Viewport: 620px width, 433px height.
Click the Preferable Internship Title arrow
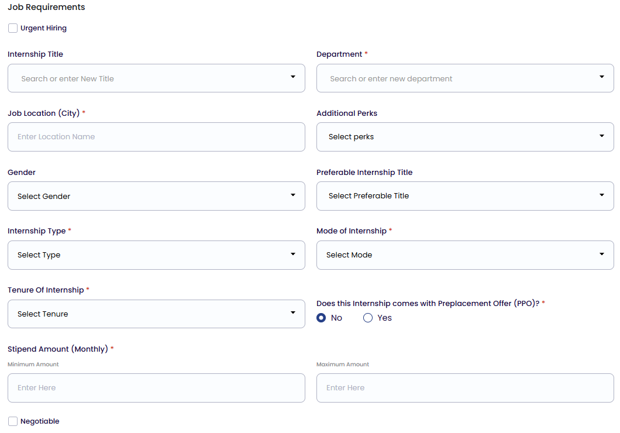click(x=602, y=195)
